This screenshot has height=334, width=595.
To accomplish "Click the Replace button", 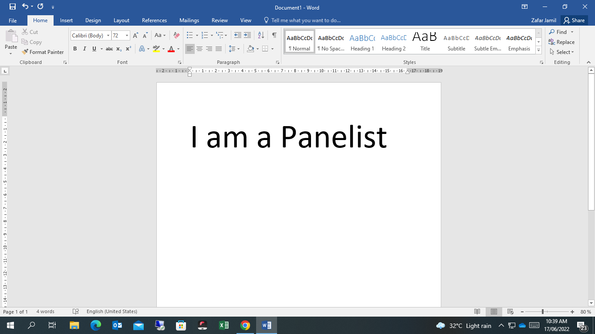I will pos(561,42).
